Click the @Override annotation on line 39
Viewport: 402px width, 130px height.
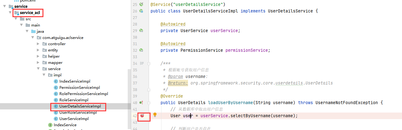coord(171,96)
